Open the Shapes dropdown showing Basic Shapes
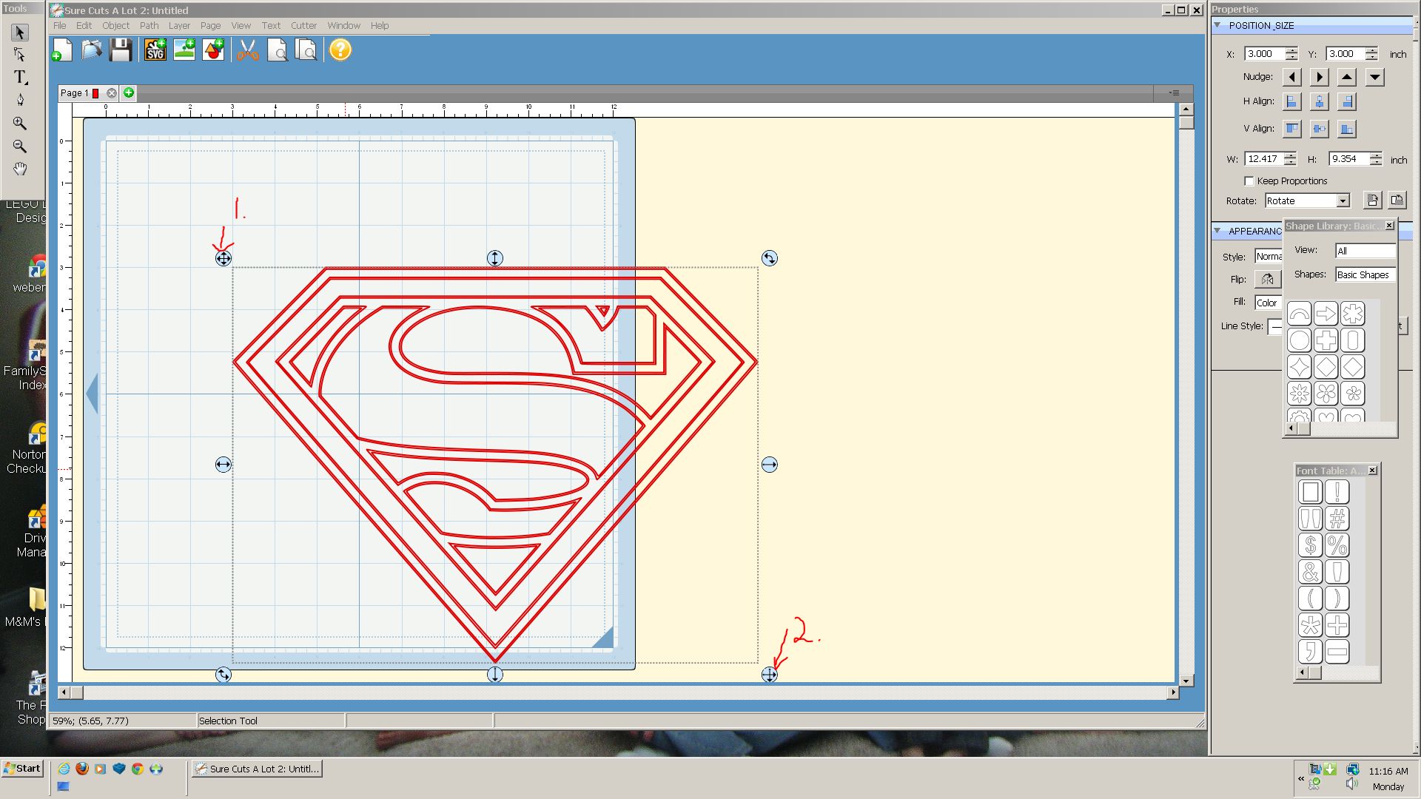1421x799 pixels. 1365,274
